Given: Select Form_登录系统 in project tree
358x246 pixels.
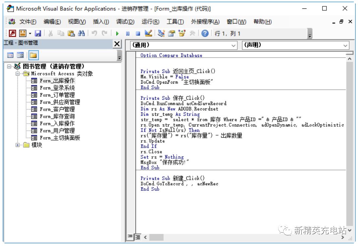Looking at the screenshot, I should click(57, 88).
